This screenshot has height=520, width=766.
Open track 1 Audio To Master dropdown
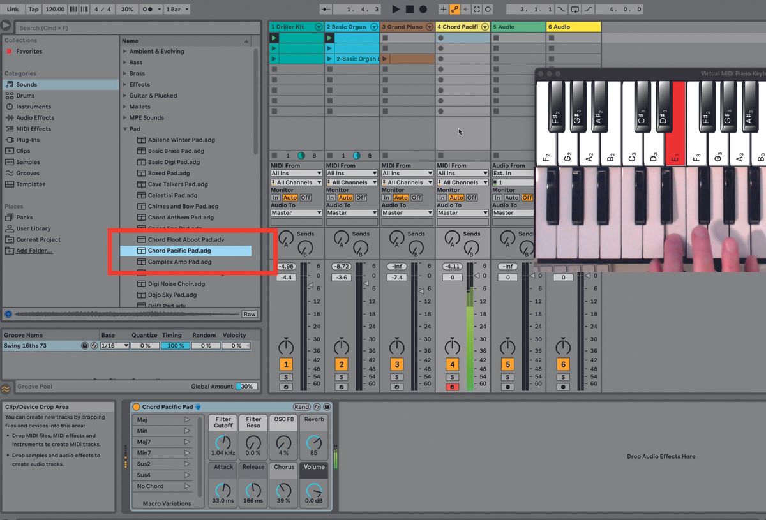tap(296, 212)
